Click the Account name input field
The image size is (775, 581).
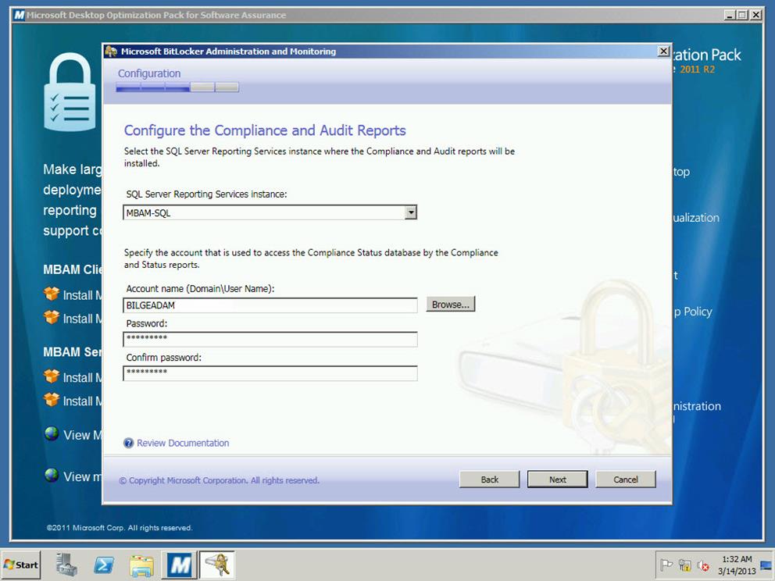[270, 305]
